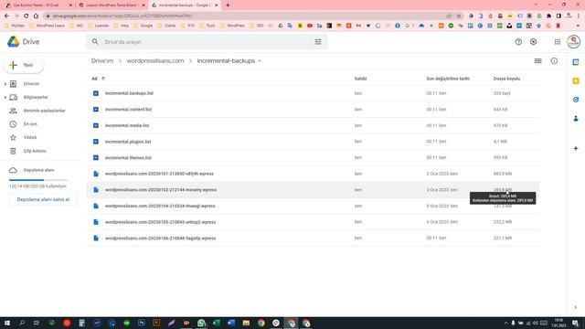Open Google Tasks side panel icon
The image size is (585, 329).
click(576, 100)
